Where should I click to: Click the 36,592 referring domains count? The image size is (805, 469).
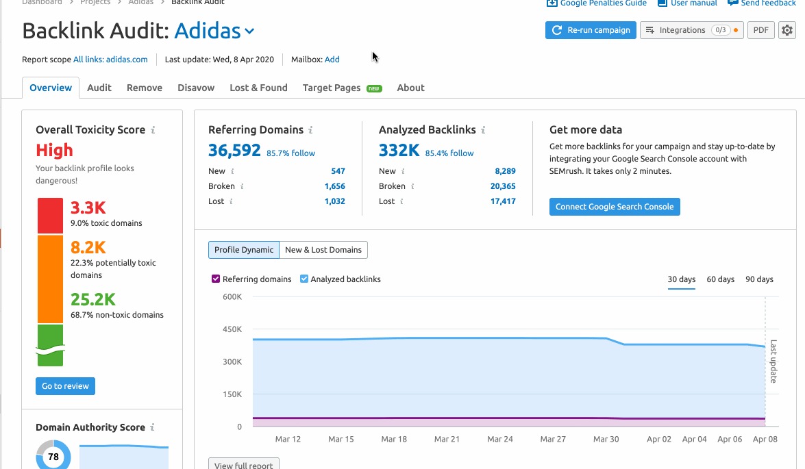[x=234, y=151]
